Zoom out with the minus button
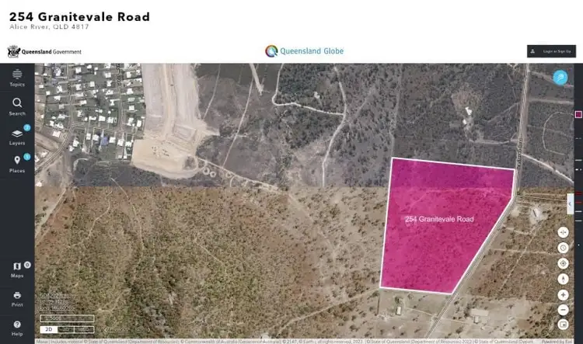This screenshot has height=344, width=583. point(563,310)
